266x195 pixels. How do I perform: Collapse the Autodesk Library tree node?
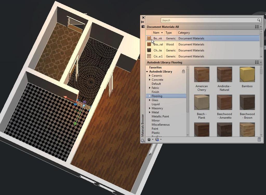(x=147, y=72)
